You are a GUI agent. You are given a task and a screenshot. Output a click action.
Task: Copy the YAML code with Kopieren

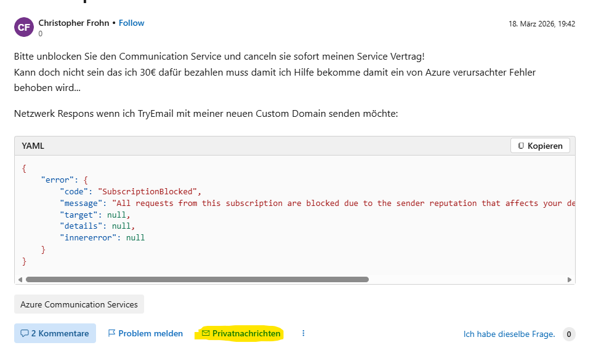[x=540, y=146]
